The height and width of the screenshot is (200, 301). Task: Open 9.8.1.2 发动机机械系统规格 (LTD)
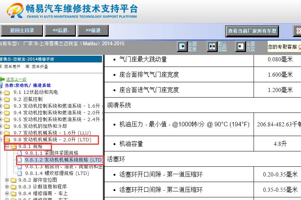pos(63,160)
